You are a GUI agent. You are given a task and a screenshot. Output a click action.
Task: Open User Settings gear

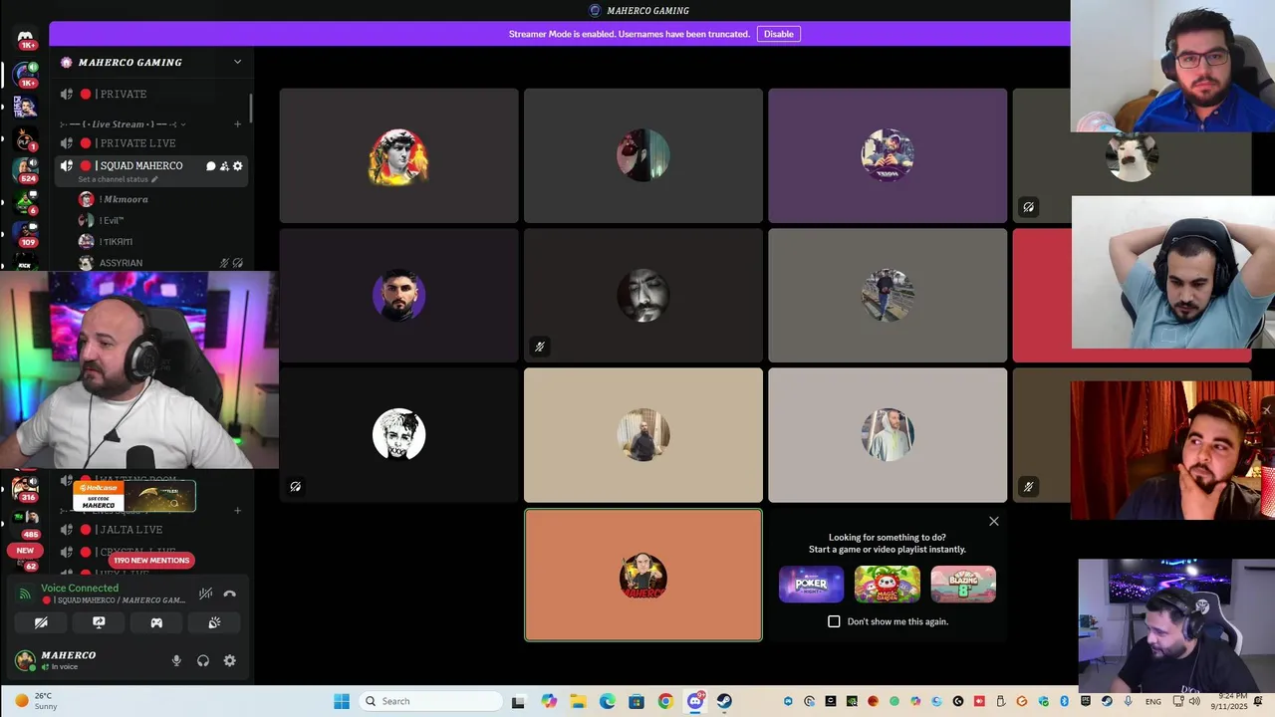point(230,660)
